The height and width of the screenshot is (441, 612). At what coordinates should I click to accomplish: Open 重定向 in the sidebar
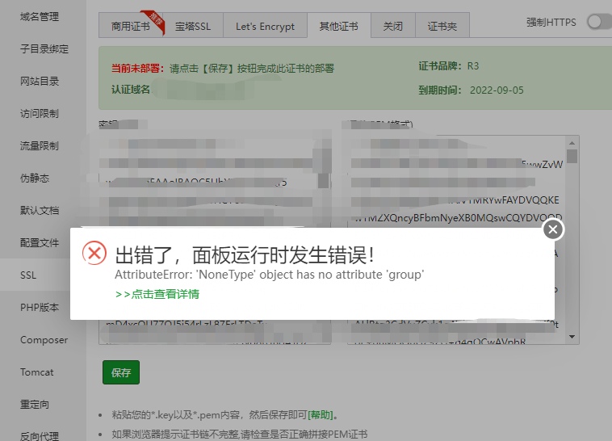tap(35, 405)
